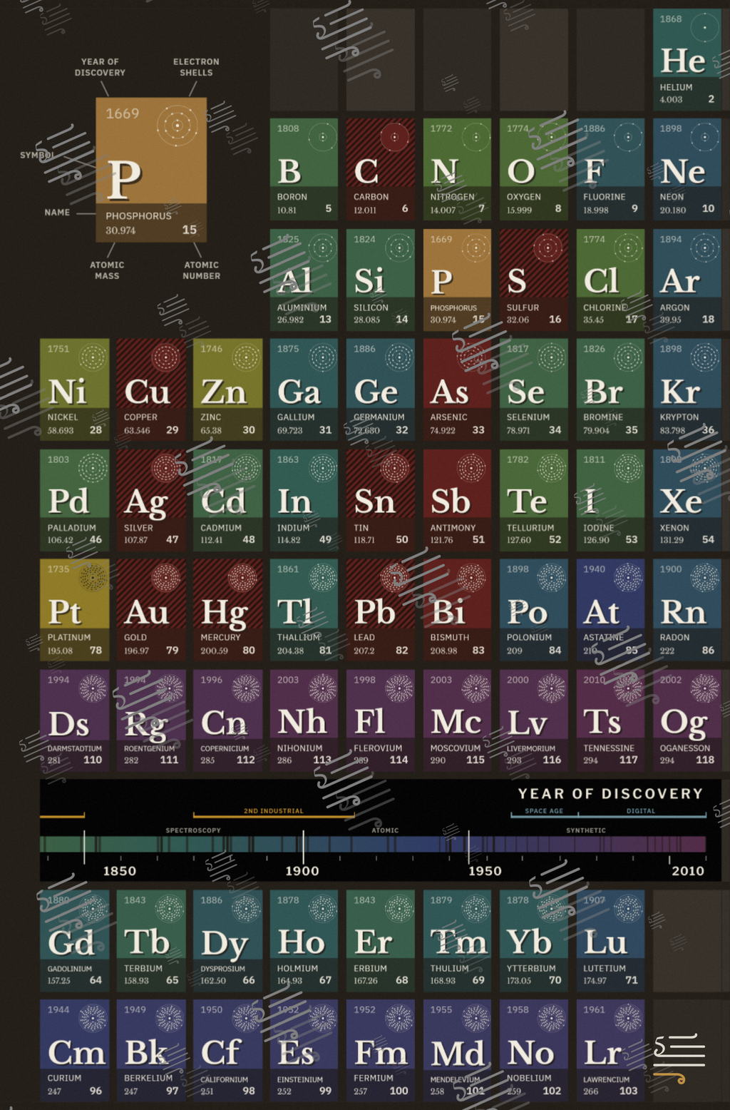Click the 1850 marker on the timeline
This screenshot has width=730, height=1110.
[120, 870]
